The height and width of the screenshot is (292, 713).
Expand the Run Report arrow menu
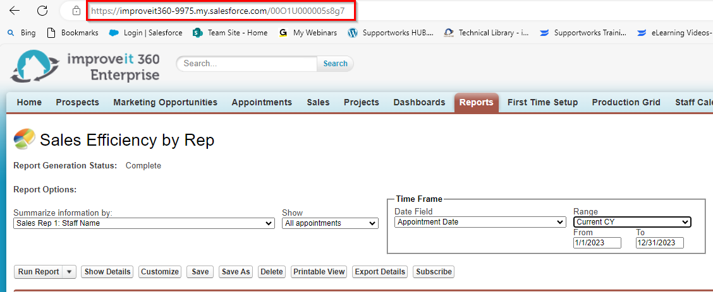[x=69, y=272]
